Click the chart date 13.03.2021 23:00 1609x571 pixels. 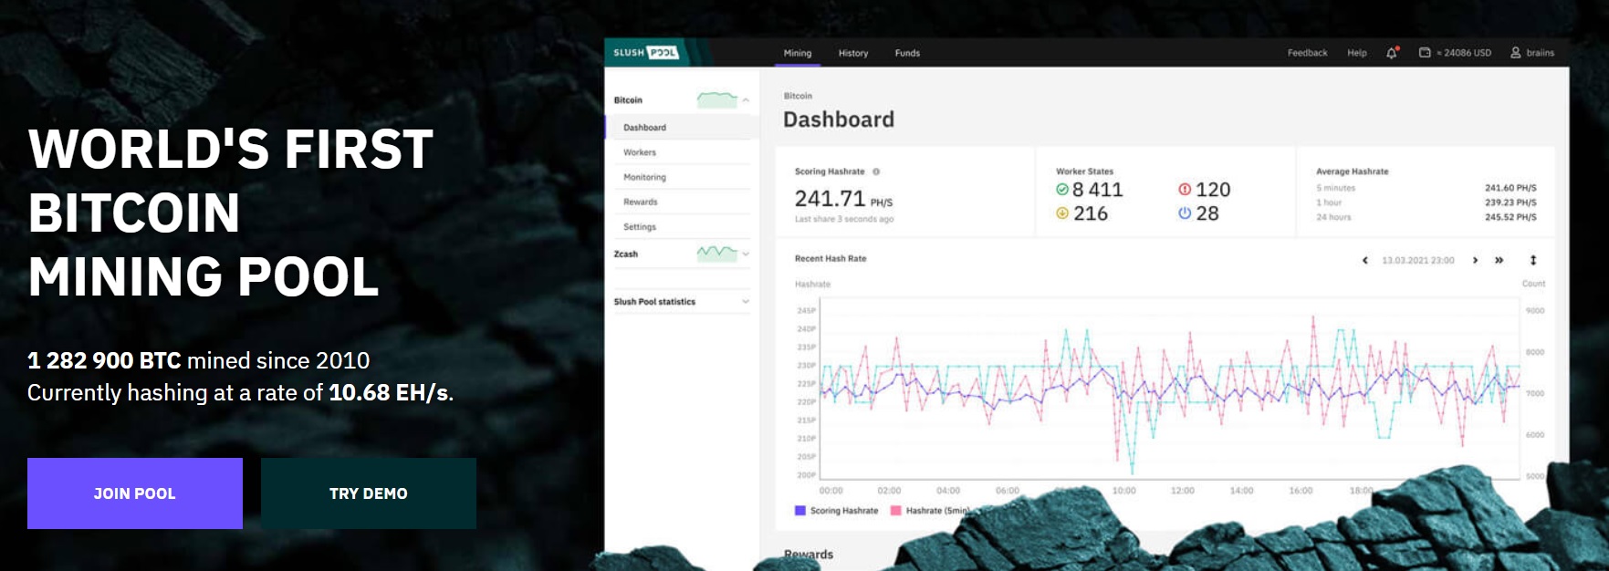pos(1418,261)
